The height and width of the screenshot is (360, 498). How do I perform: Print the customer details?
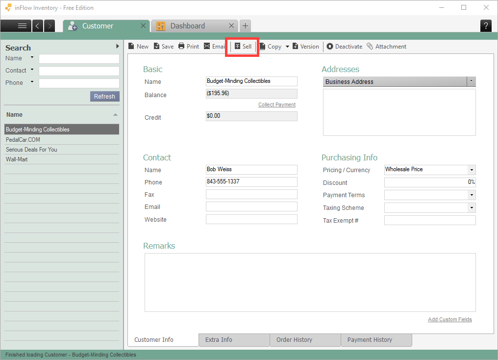click(189, 47)
